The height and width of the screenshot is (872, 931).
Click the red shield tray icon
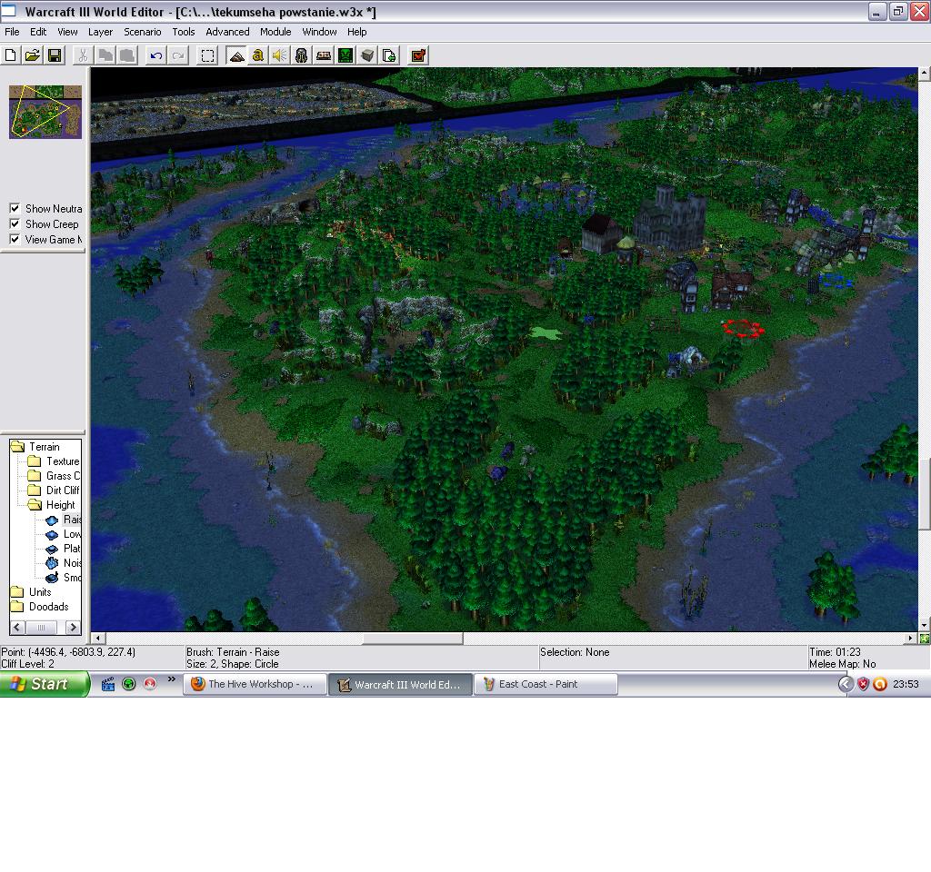[864, 684]
